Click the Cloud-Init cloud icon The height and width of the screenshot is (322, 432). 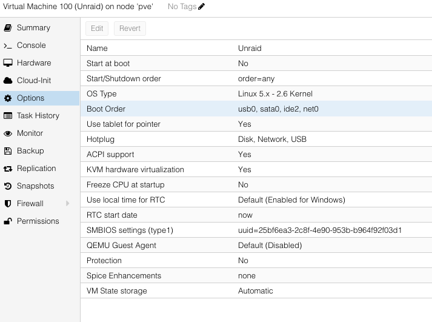click(x=8, y=81)
